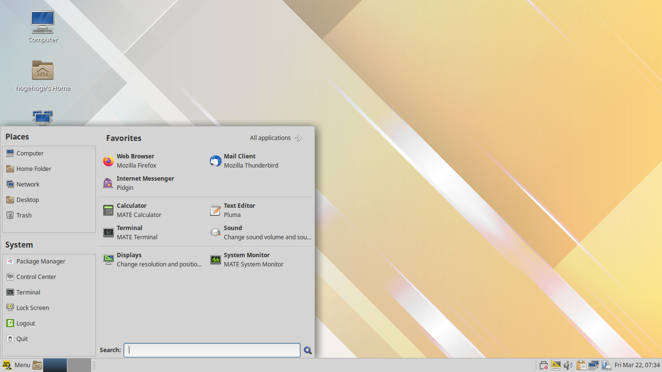Open Computer in Places list
This screenshot has height=372, width=662.
pyautogui.click(x=49, y=154)
